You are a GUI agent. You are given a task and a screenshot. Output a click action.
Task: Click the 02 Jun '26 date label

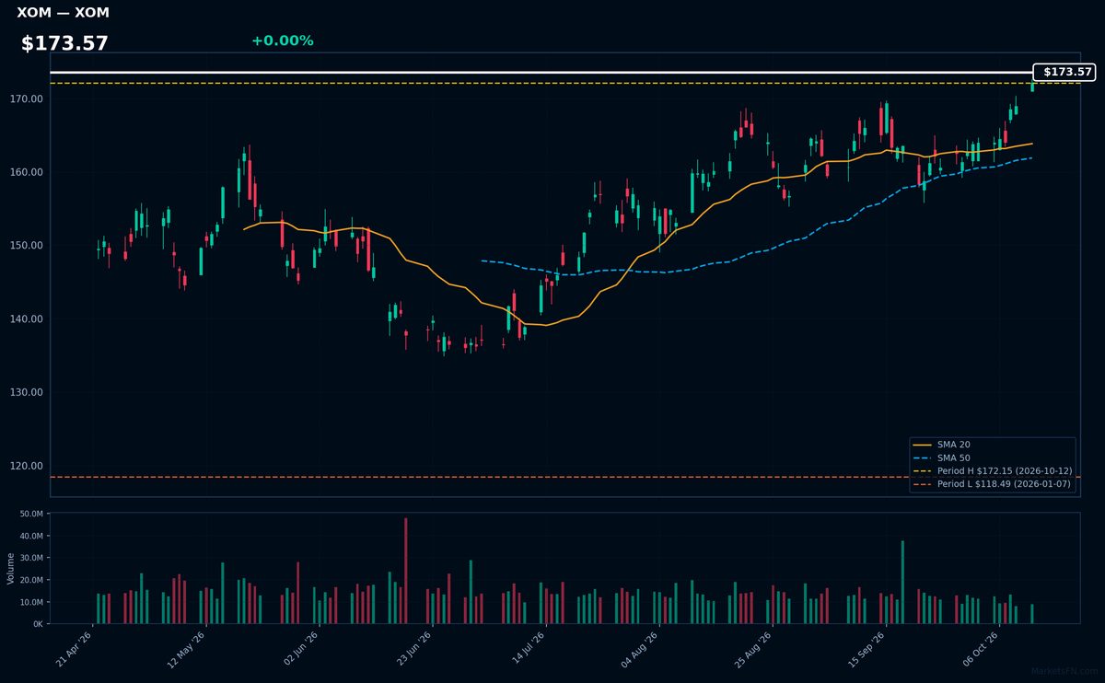[301, 649]
